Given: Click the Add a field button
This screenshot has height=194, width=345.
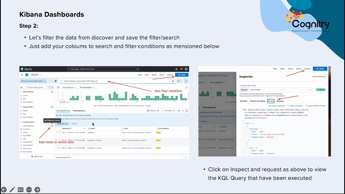Looking at the screenshot, I should tap(37, 157).
